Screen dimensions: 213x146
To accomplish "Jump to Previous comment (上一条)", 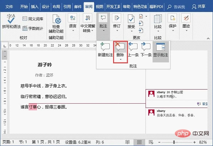I will pos(133,50).
